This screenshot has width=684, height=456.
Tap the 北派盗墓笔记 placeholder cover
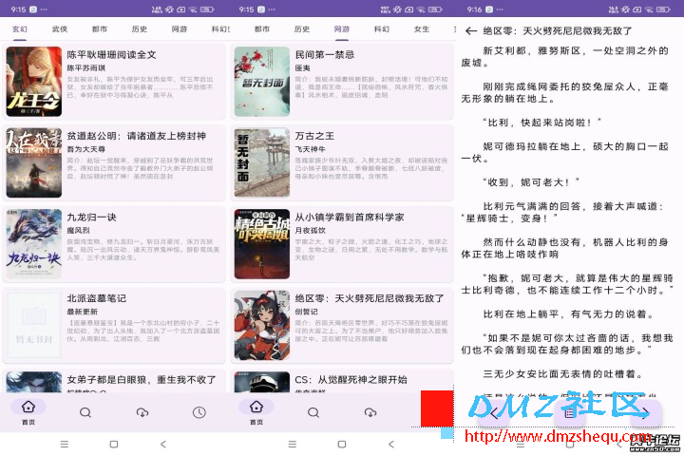(x=34, y=325)
